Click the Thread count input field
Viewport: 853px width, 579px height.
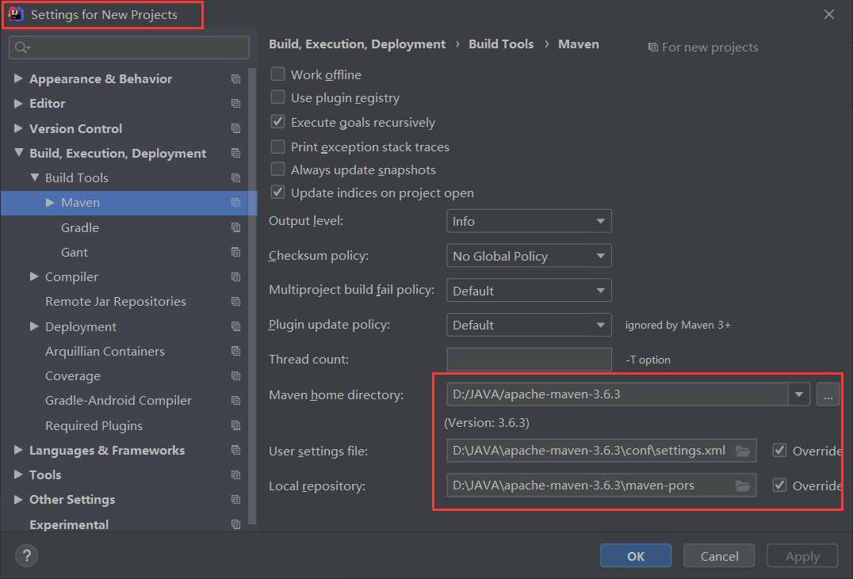[x=529, y=360]
